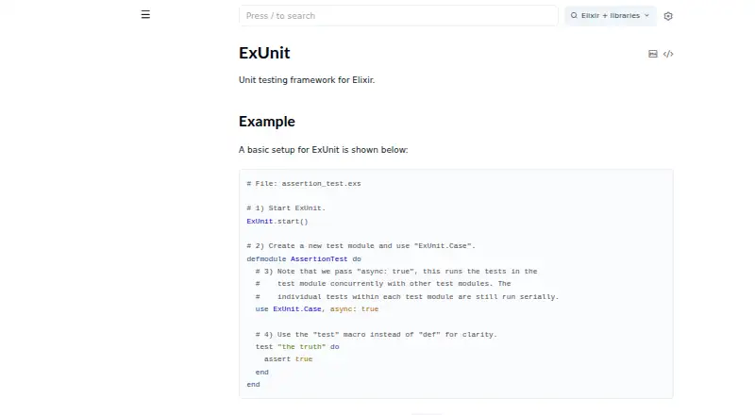Open the hamburger sidebar menu
This screenshot has width=755, height=415.
pyautogui.click(x=145, y=15)
